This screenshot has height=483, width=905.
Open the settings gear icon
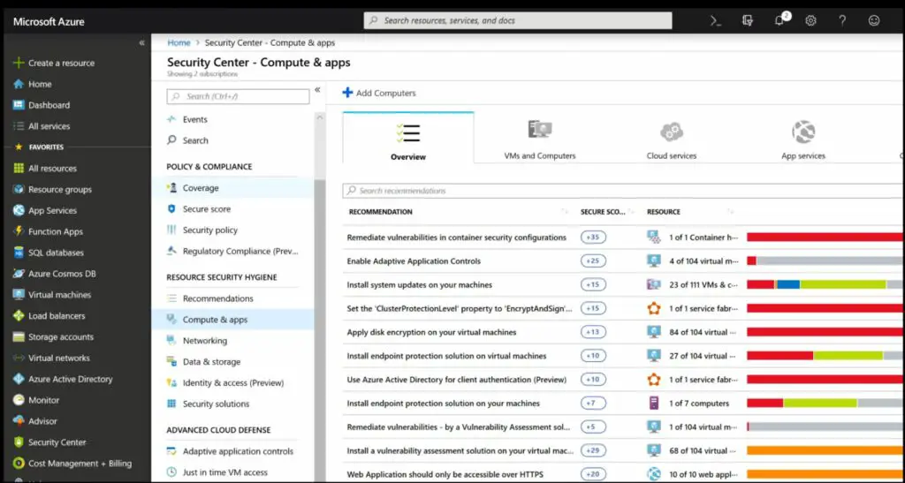pos(811,20)
